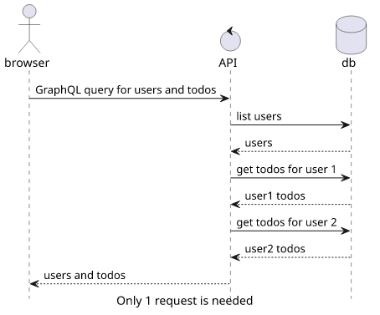Image resolution: width=380 pixels, height=315 pixels.
Task: Click the arrowhead returning users and todos
Action: click(x=34, y=284)
